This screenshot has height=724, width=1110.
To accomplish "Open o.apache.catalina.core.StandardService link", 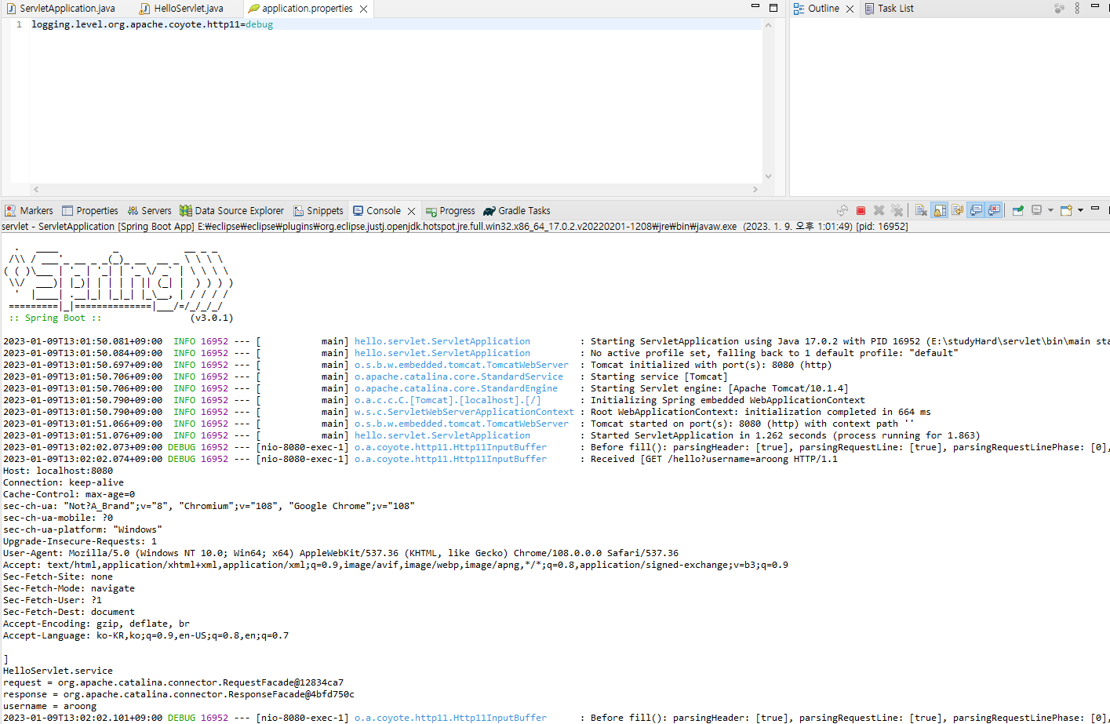I will point(459,377).
